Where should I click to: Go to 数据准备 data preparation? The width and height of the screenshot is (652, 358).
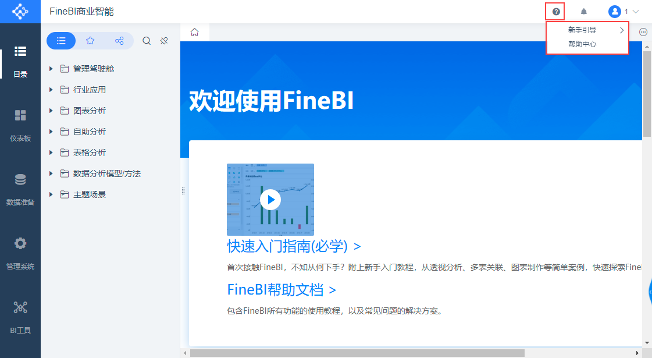(x=20, y=190)
